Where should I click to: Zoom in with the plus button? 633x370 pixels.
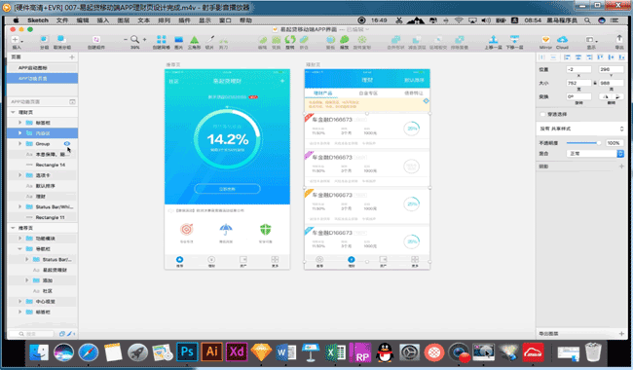(144, 39)
